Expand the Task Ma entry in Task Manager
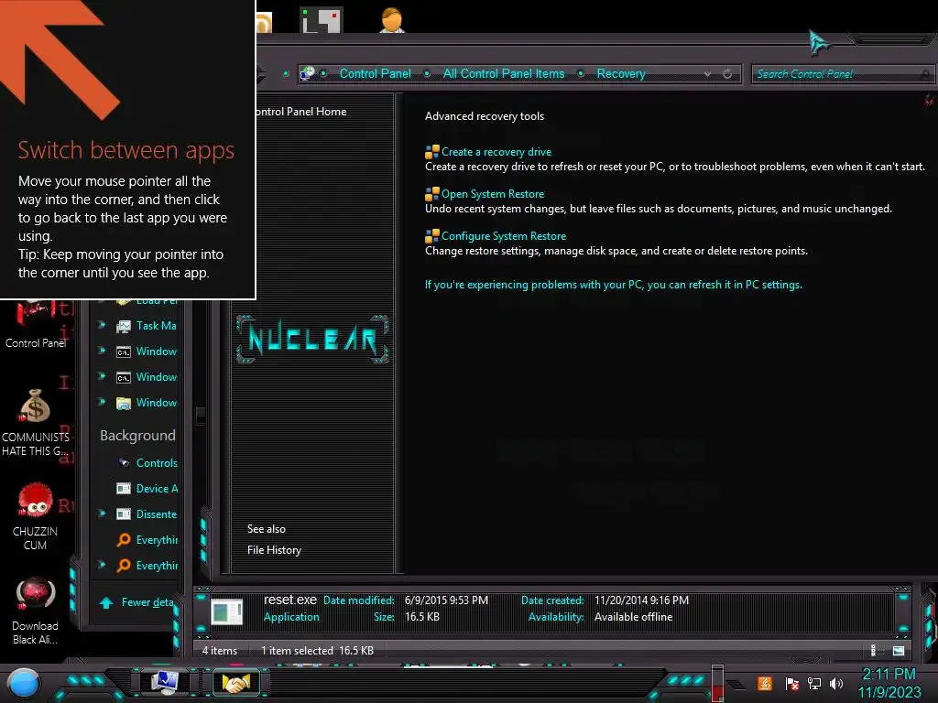The width and height of the screenshot is (938, 703). [x=102, y=325]
